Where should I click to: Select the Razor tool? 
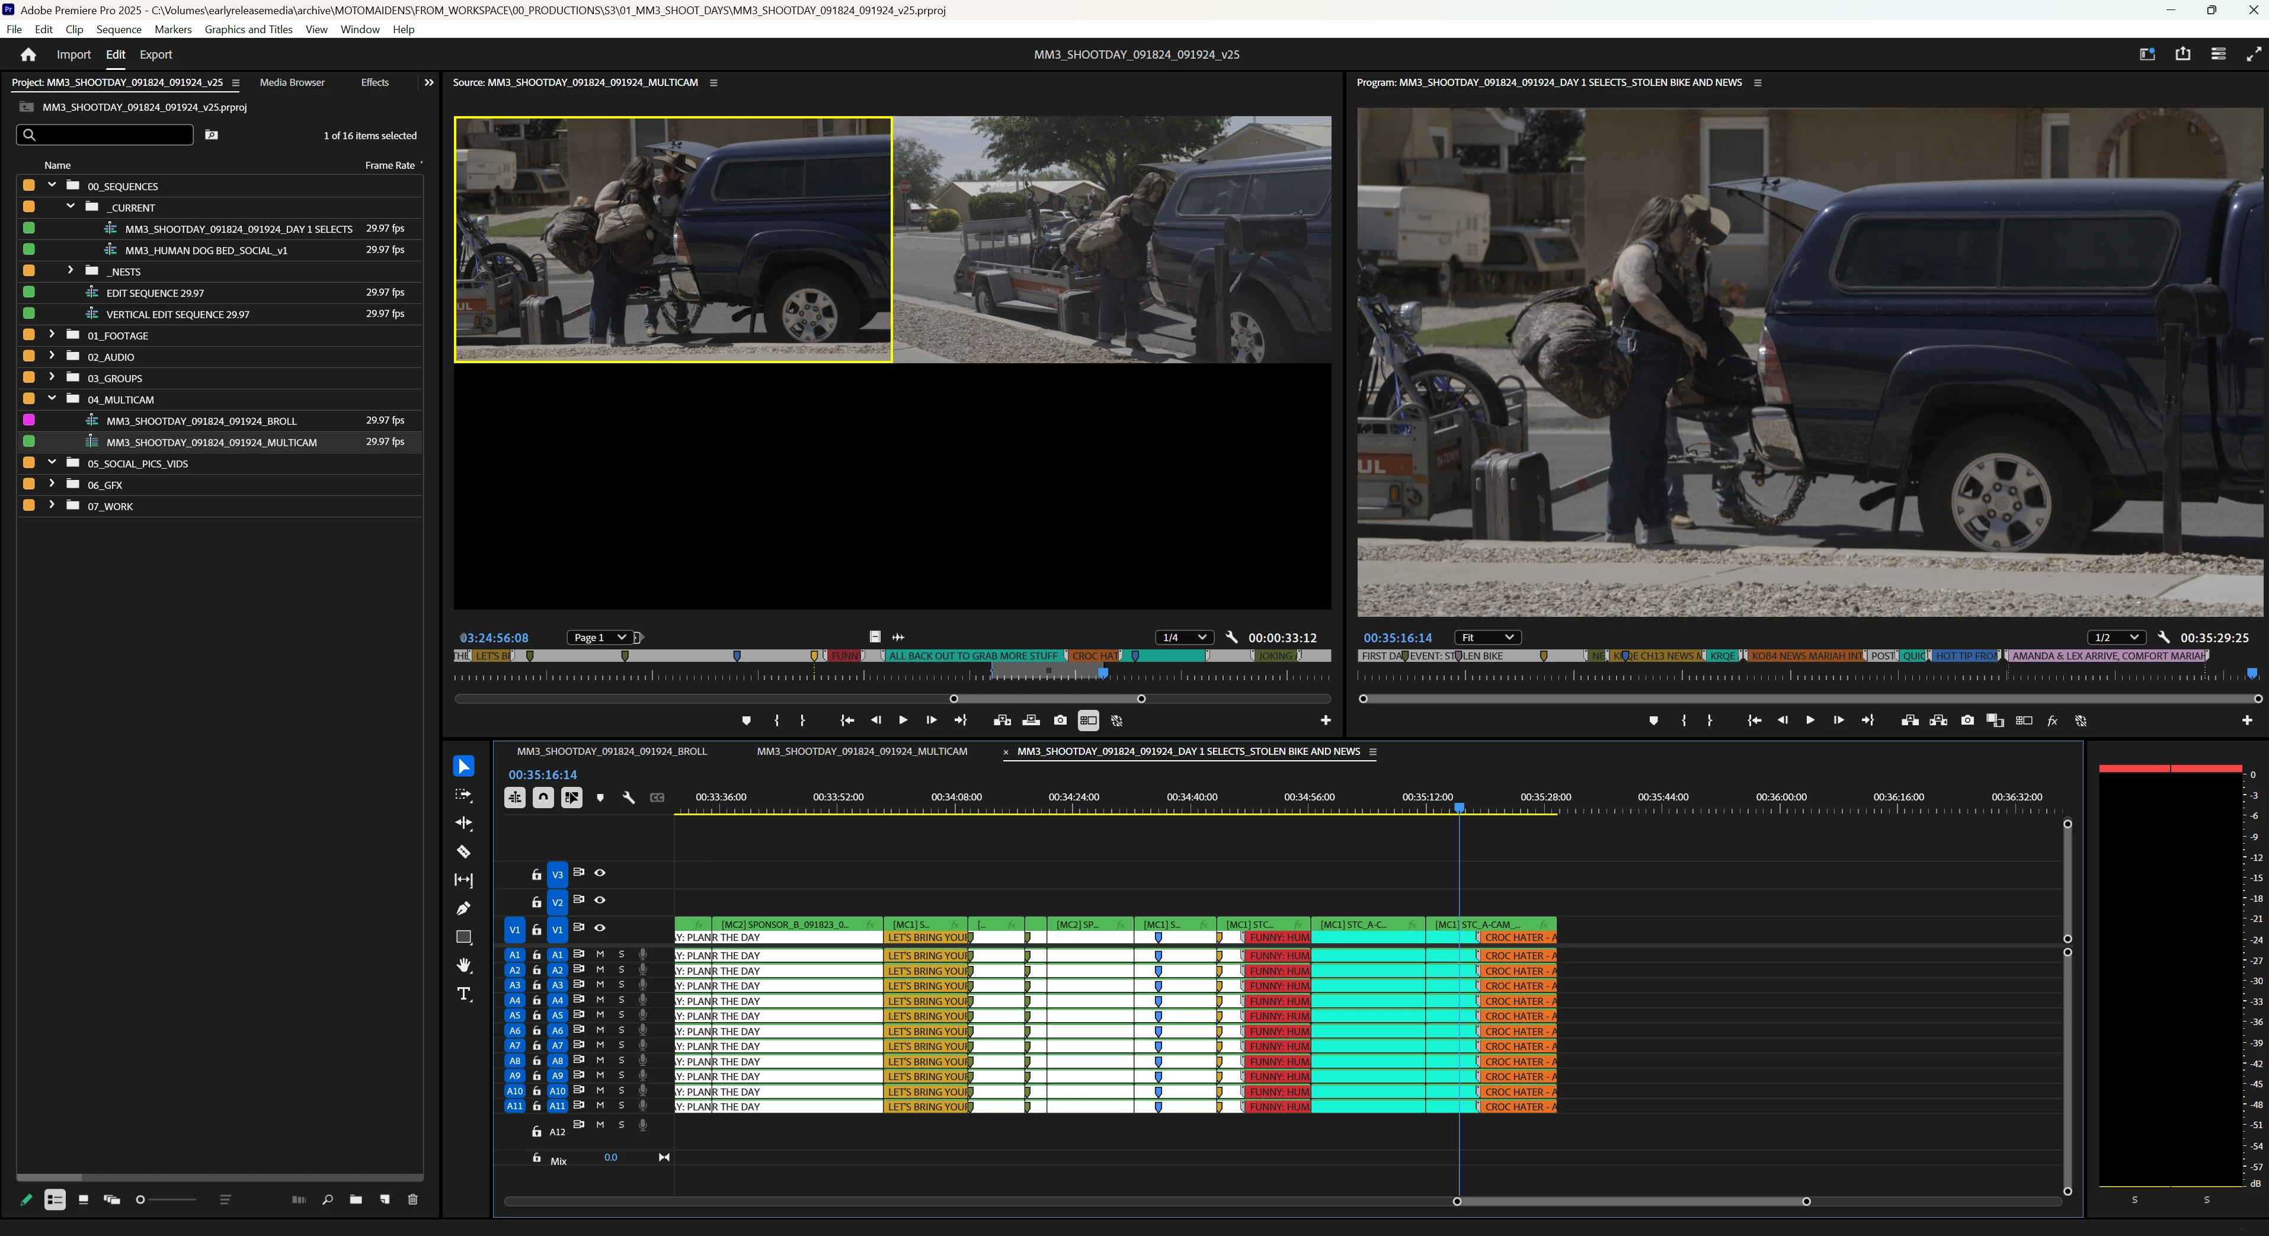coord(463,852)
